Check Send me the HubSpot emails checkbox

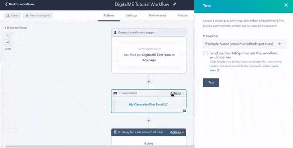[206, 53]
